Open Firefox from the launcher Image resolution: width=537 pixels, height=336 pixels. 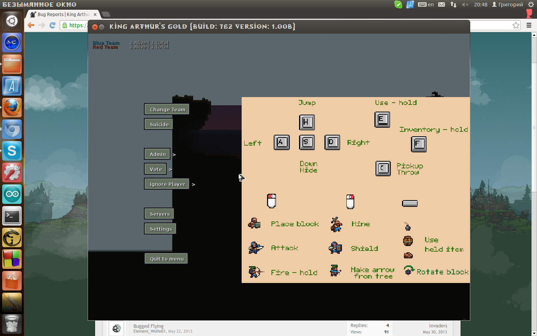(12, 108)
